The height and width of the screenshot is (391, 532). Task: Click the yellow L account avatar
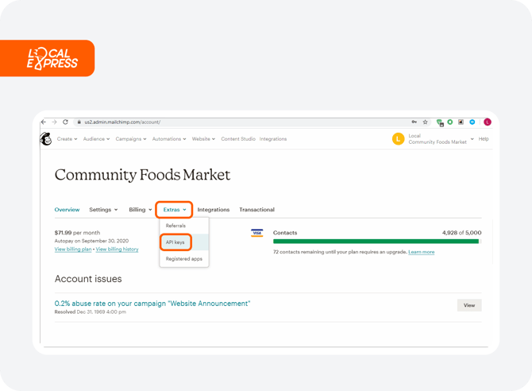coord(398,139)
